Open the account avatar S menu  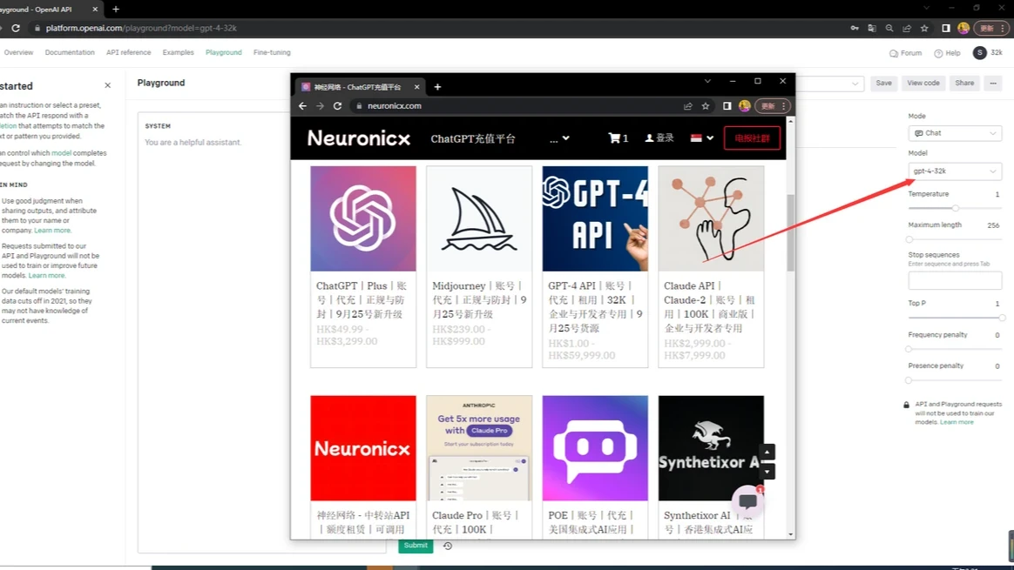(x=980, y=52)
